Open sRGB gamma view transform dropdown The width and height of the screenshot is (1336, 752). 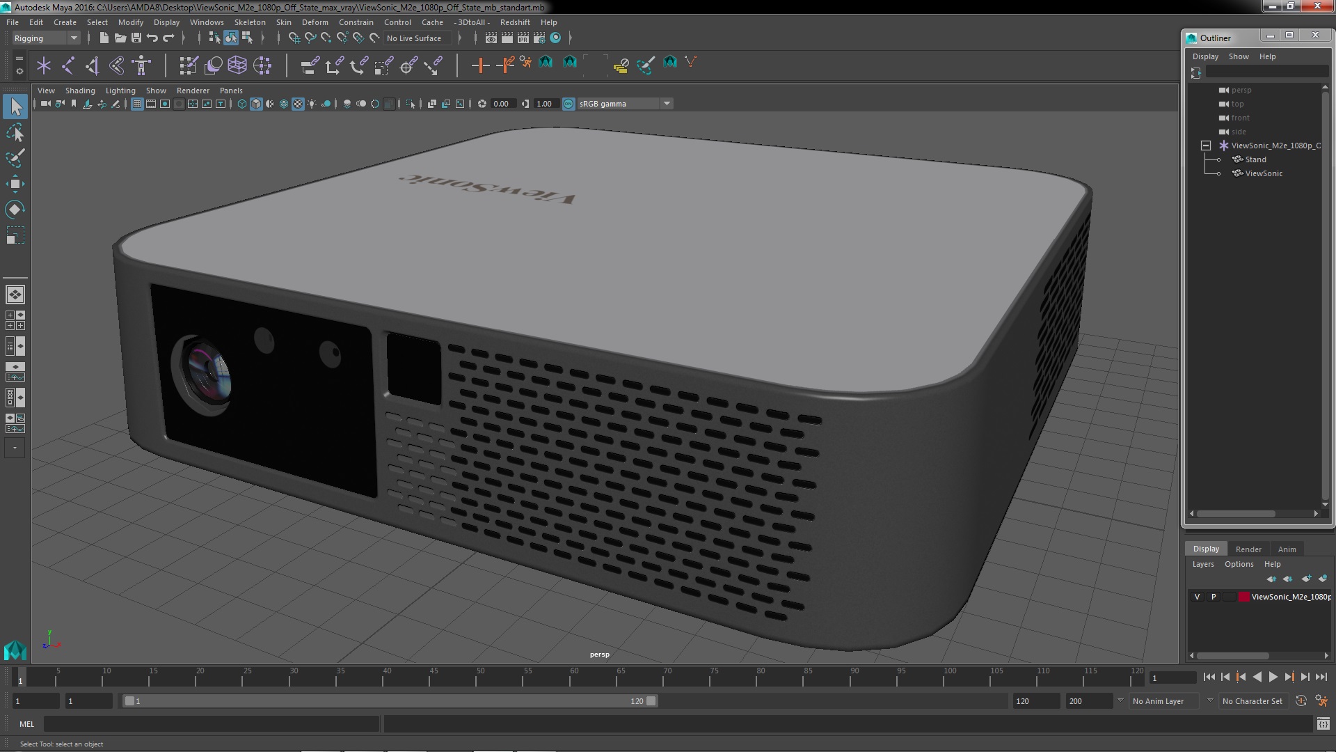pos(625,104)
